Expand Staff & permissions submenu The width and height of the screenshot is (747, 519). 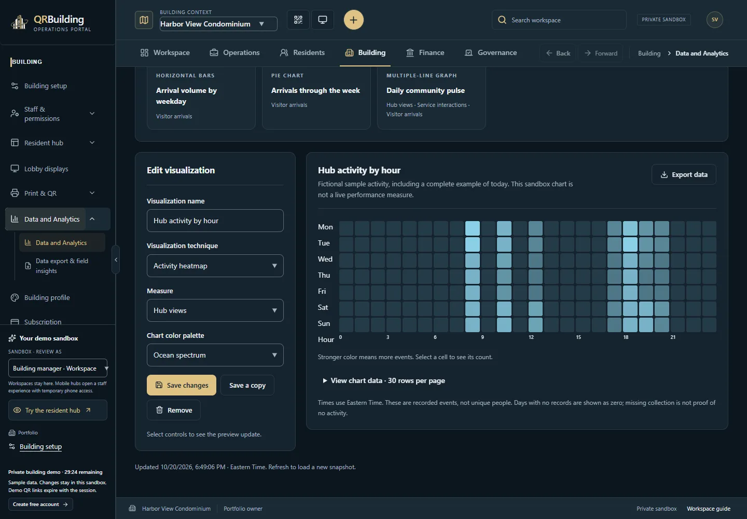(92, 114)
